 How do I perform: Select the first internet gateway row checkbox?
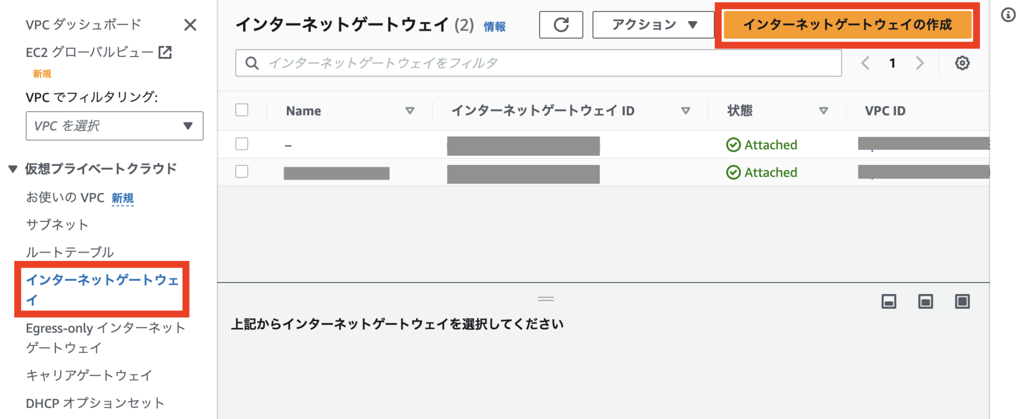coord(242,143)
